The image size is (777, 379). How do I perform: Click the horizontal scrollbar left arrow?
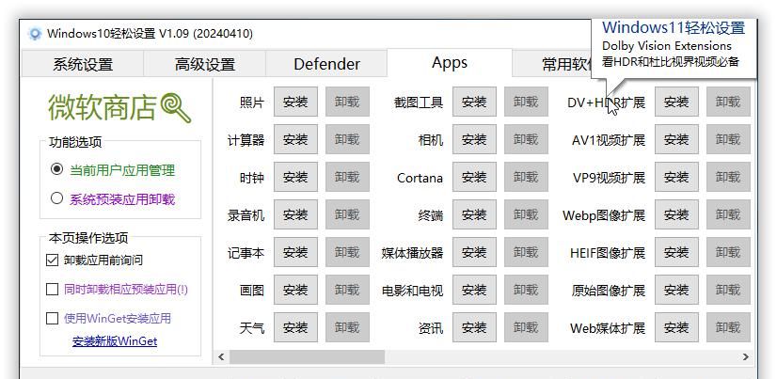(221, 356)
